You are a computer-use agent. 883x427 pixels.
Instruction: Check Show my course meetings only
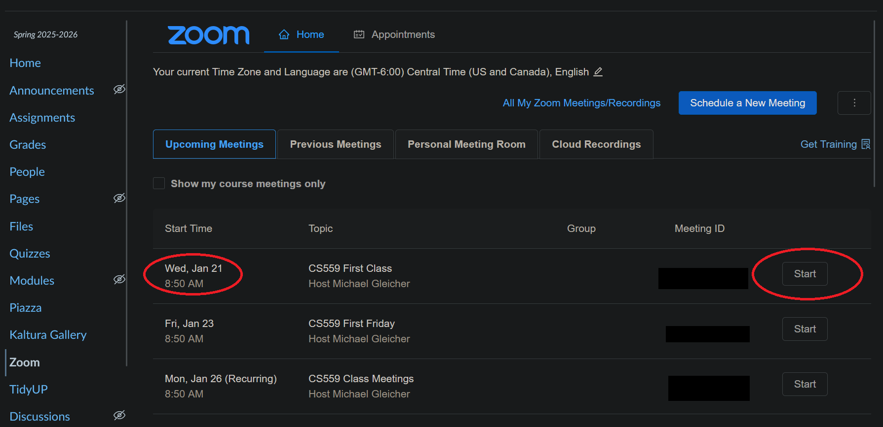pos(159,183)
